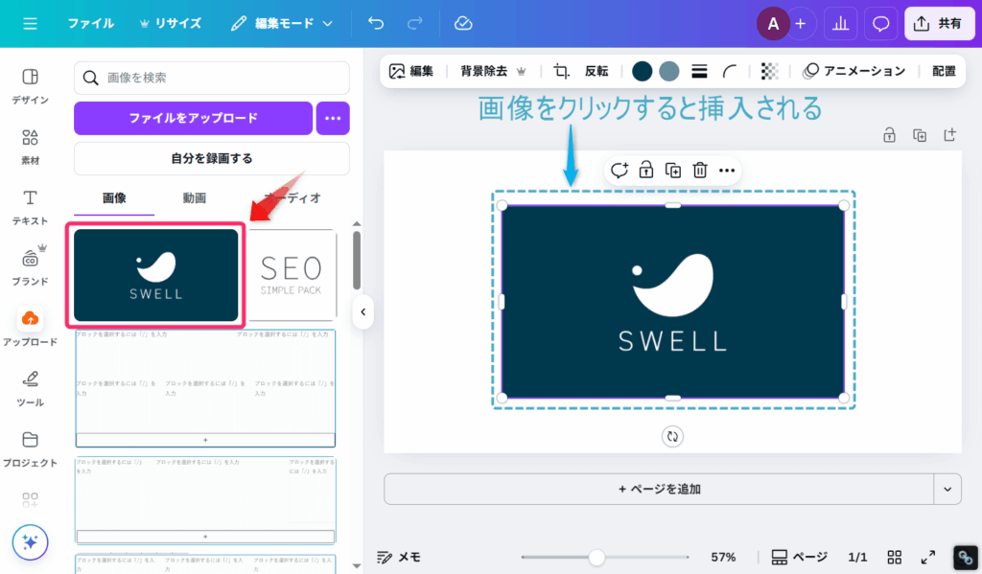Insert the SEO SIMPLE PACK thumbnail
982x574 pixels.
click(x=292, y=275)
